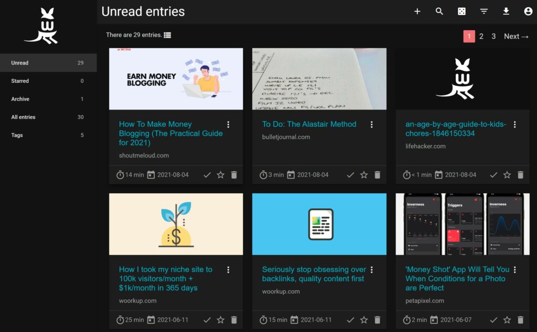Screen dimensions: 537x332
Task: Open the three-dot menu on the blogging card
Action: pos(228,125)
